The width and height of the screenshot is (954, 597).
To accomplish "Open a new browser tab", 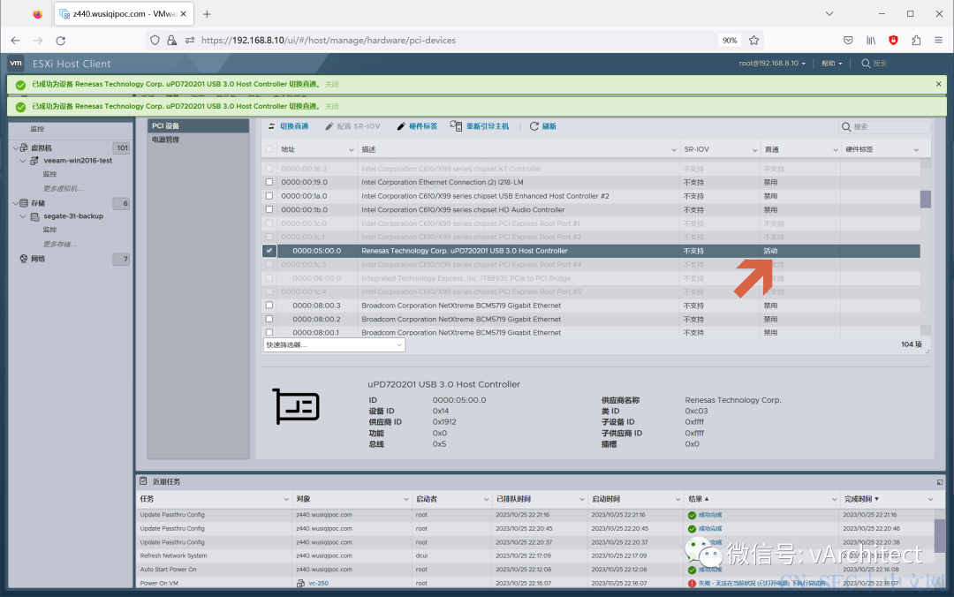I will [x=207, y=14].
